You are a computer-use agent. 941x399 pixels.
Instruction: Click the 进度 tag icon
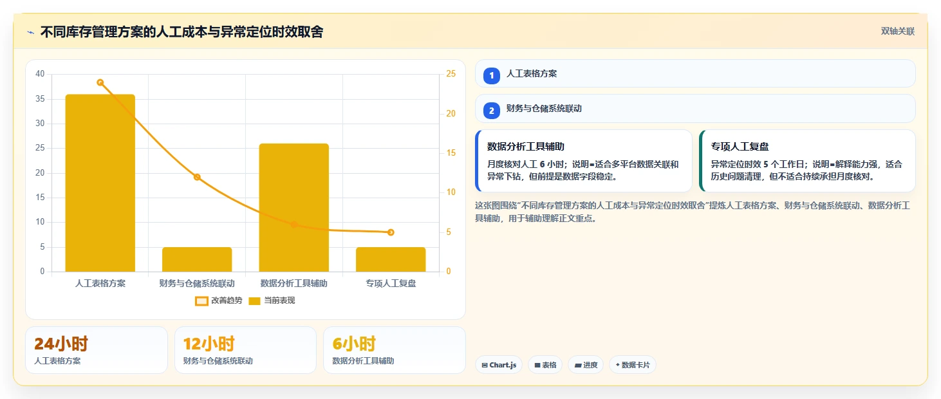point(578,365)
